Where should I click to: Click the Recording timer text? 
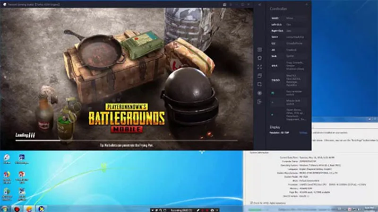click(181, 210)
